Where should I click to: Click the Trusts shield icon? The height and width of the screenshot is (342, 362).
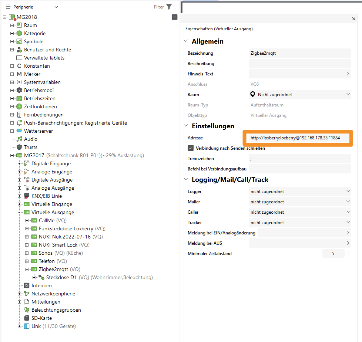point(19,147)
